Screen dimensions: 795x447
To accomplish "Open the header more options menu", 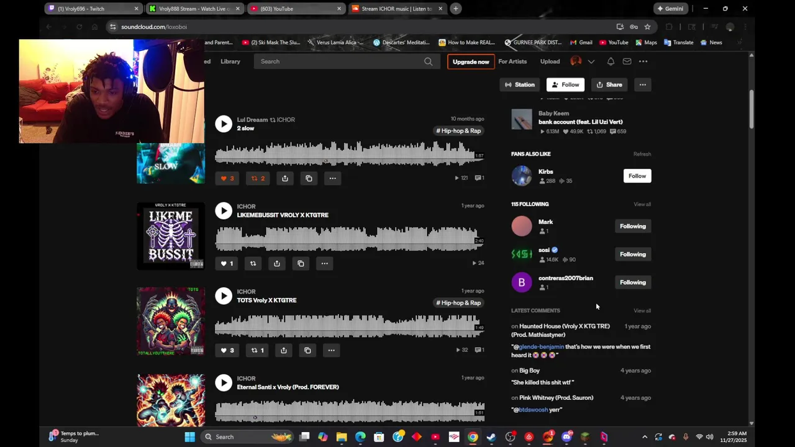I will point(643,61).
